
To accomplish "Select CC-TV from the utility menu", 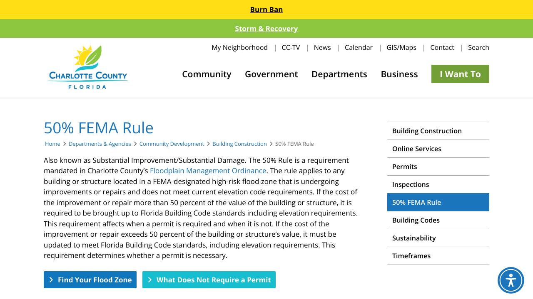I will point(291,47).
